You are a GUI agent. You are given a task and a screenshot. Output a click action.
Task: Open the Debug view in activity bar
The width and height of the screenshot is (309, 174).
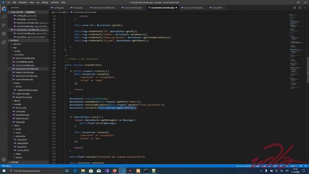(4, 34)
